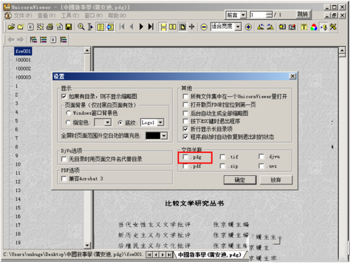Uncheck 折行显示长目录项 option
350x263 pixels.
(185, 129)
